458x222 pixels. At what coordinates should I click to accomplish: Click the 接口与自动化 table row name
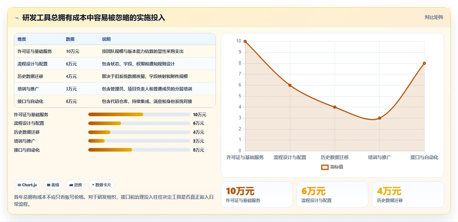[30, 101]
